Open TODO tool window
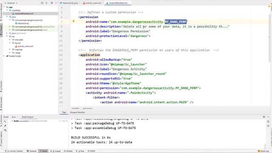Screen dimensions: 272x153 [x=91, y=151]
